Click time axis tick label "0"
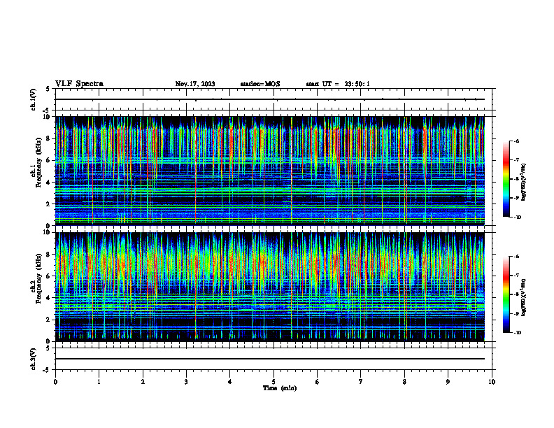 click(x=55, y=382)
